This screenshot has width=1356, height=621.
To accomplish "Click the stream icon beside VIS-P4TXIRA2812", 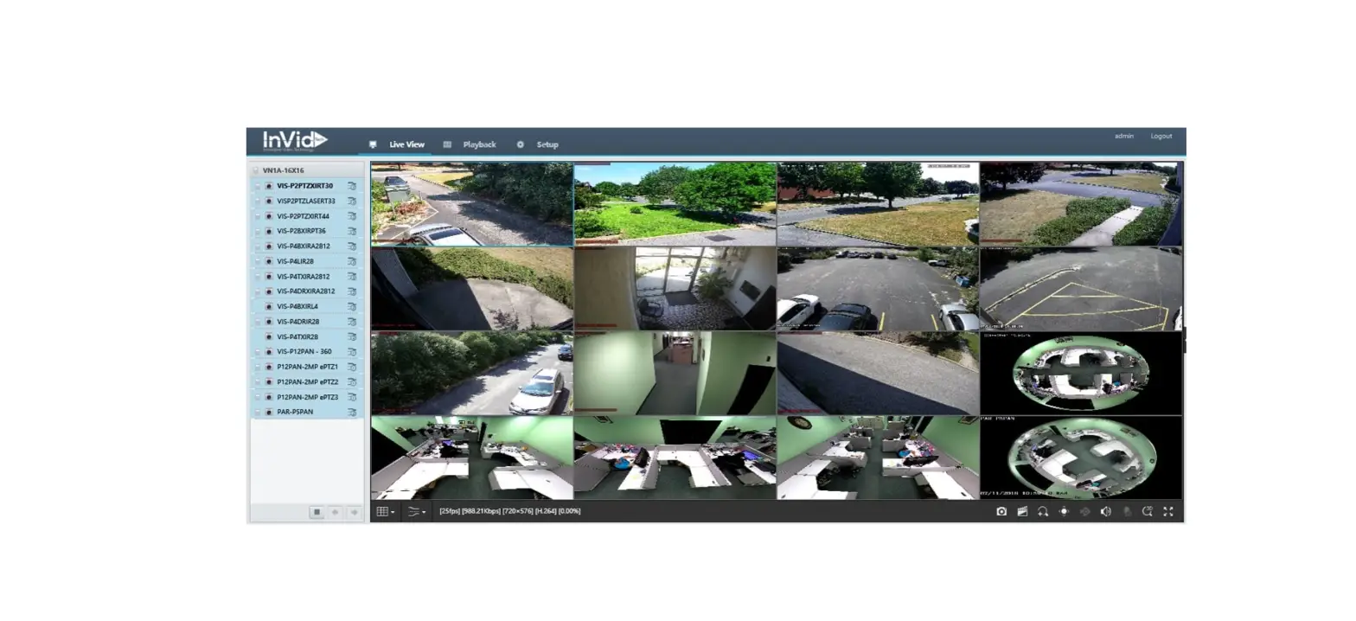I will (x=352, y=277).
